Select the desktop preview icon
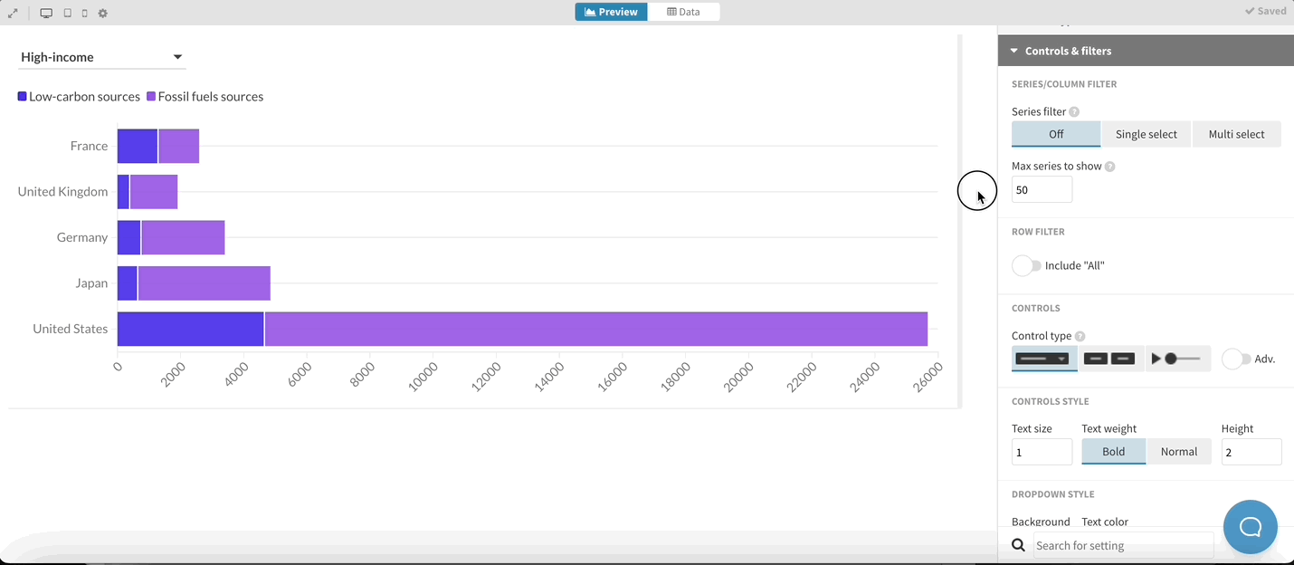 45,12
